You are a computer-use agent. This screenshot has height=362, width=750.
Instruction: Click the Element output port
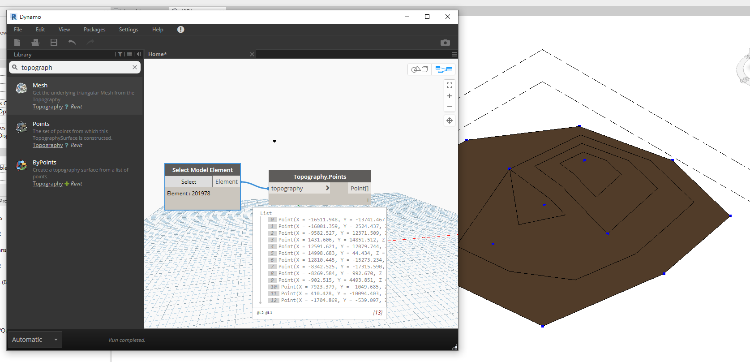click(x=227, y=182)
